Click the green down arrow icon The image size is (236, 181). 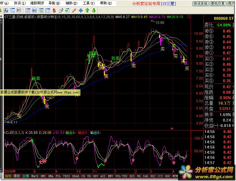(x=94, y=10)
